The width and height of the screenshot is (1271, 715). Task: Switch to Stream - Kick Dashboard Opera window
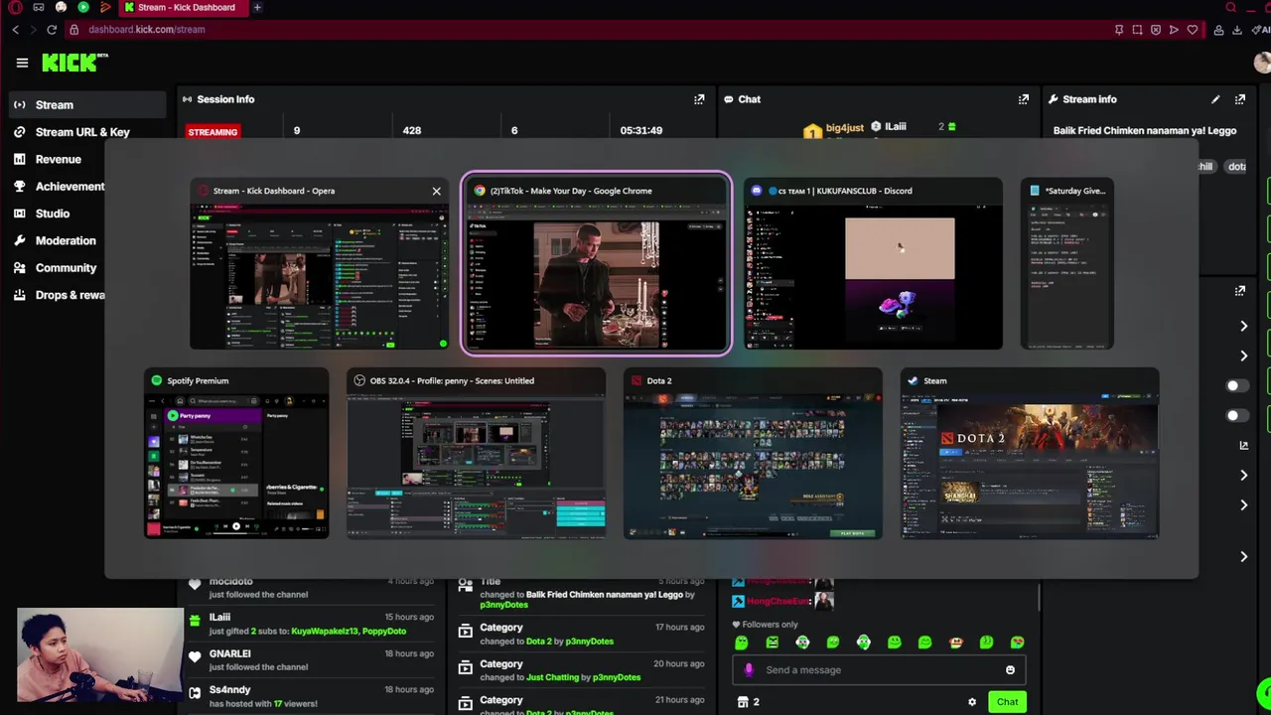pyautogui.click(x=319, y=265)
